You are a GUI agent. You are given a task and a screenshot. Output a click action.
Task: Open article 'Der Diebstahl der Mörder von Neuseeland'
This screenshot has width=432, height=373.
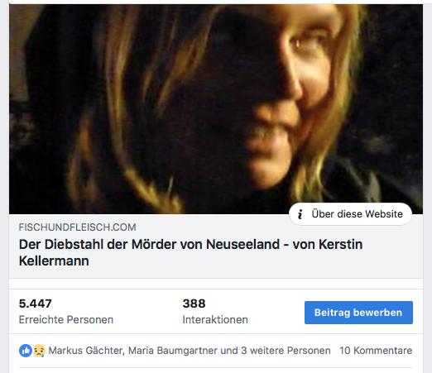(x=190, y=252)
